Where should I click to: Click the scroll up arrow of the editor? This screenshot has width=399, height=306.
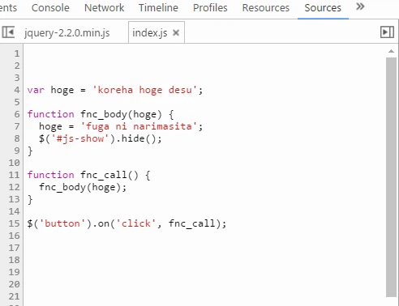click(391, 51)
